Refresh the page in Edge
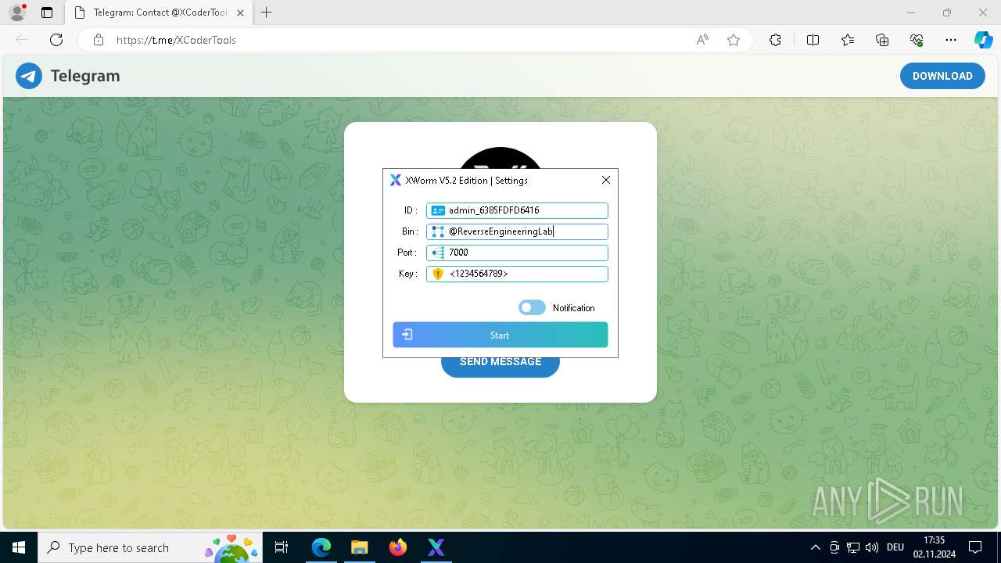Image resolution: width=1001 pixels, height=563 pixels. (56, 40)
